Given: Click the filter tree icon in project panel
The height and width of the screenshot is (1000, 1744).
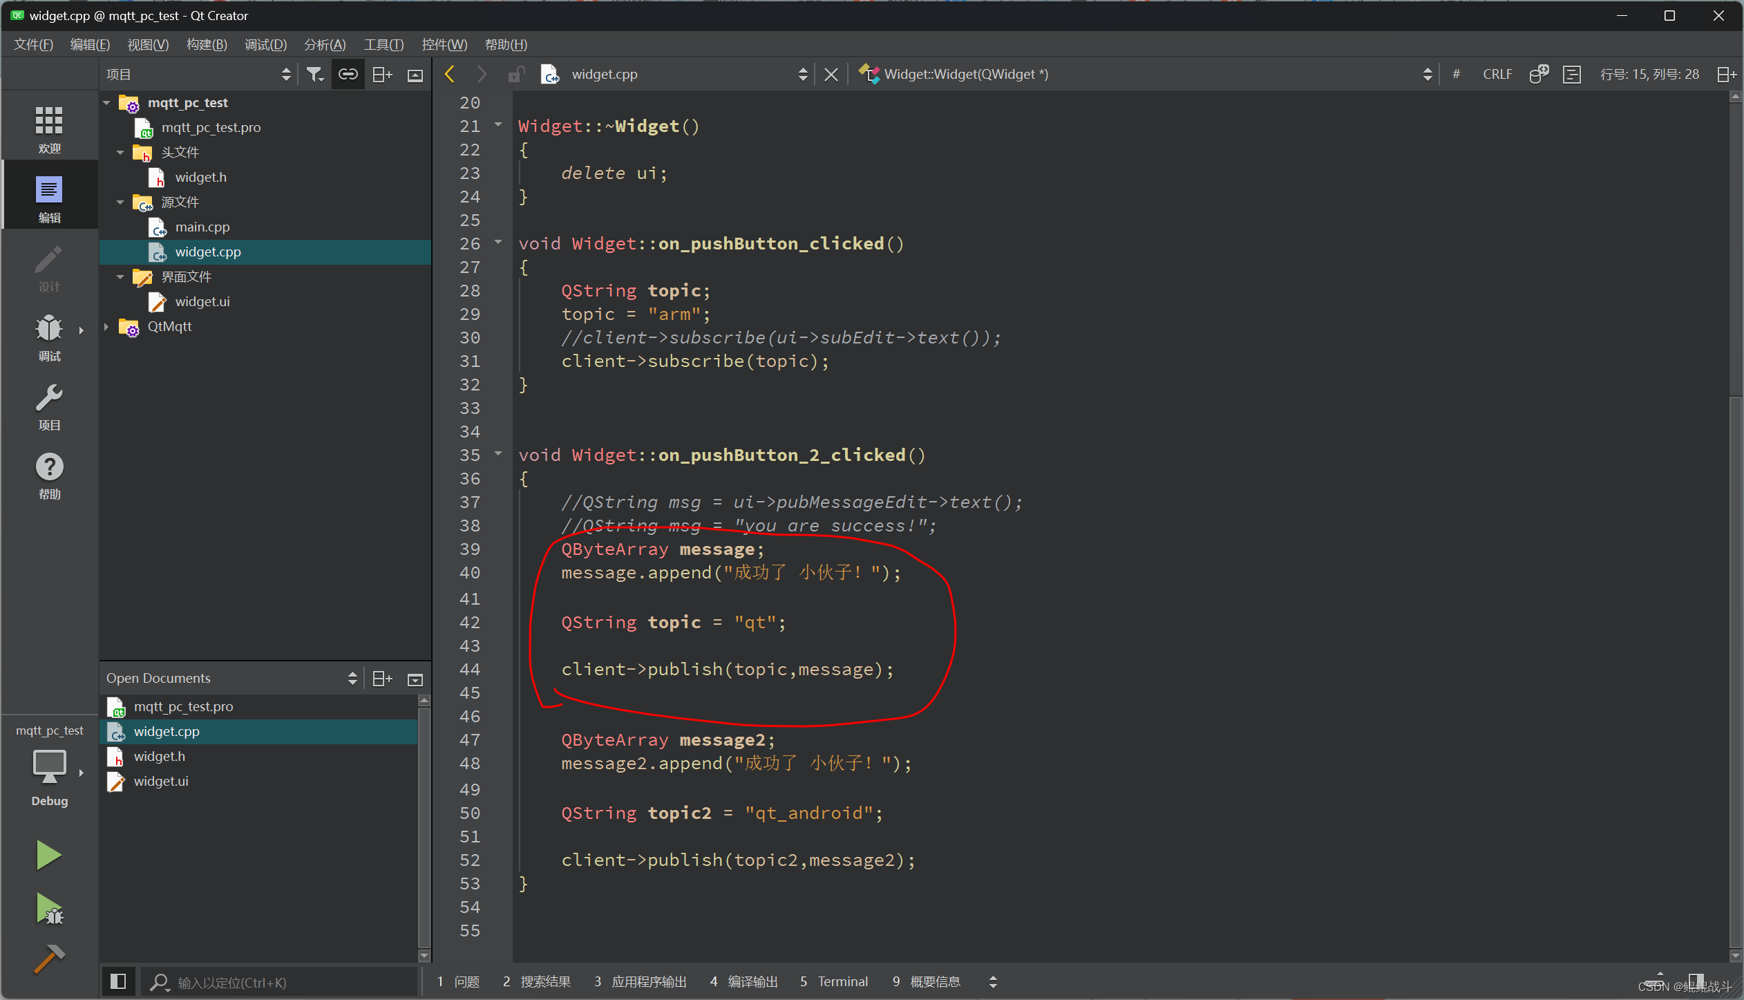Looking at the screenshot, I should click(315, 75).
